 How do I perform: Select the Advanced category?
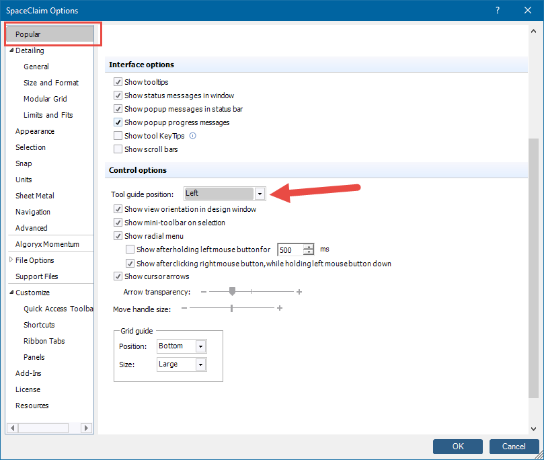coord(31,228)
